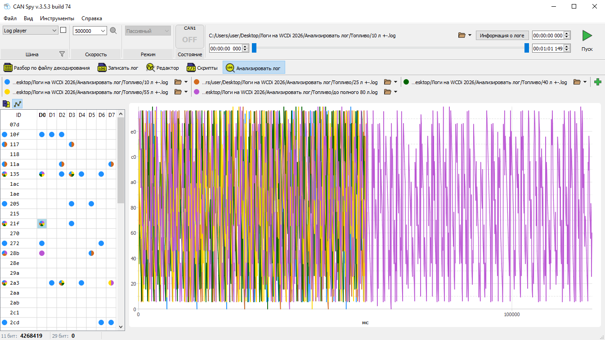Expand the 500000 speed combo box
Image resolution: width=605 pixels, height=340 pixels.
pos(90,31)
